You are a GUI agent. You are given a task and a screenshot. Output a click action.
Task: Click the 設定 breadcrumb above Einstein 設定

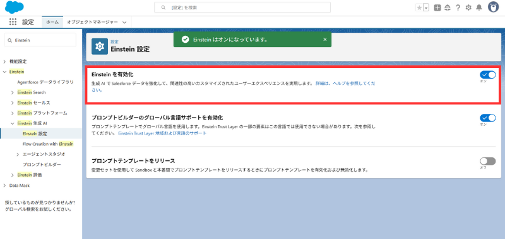pyautogui.click(x=114, y=42)
